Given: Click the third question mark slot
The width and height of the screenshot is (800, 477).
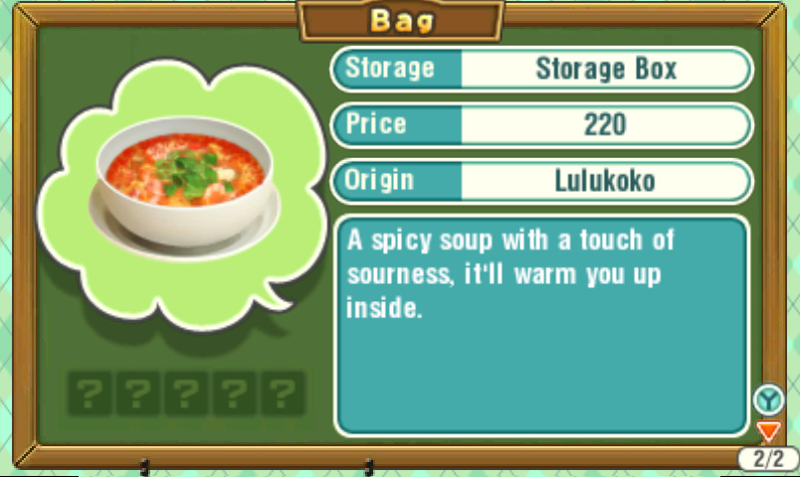Looking at the screenshot, I should tap(186, 393).
